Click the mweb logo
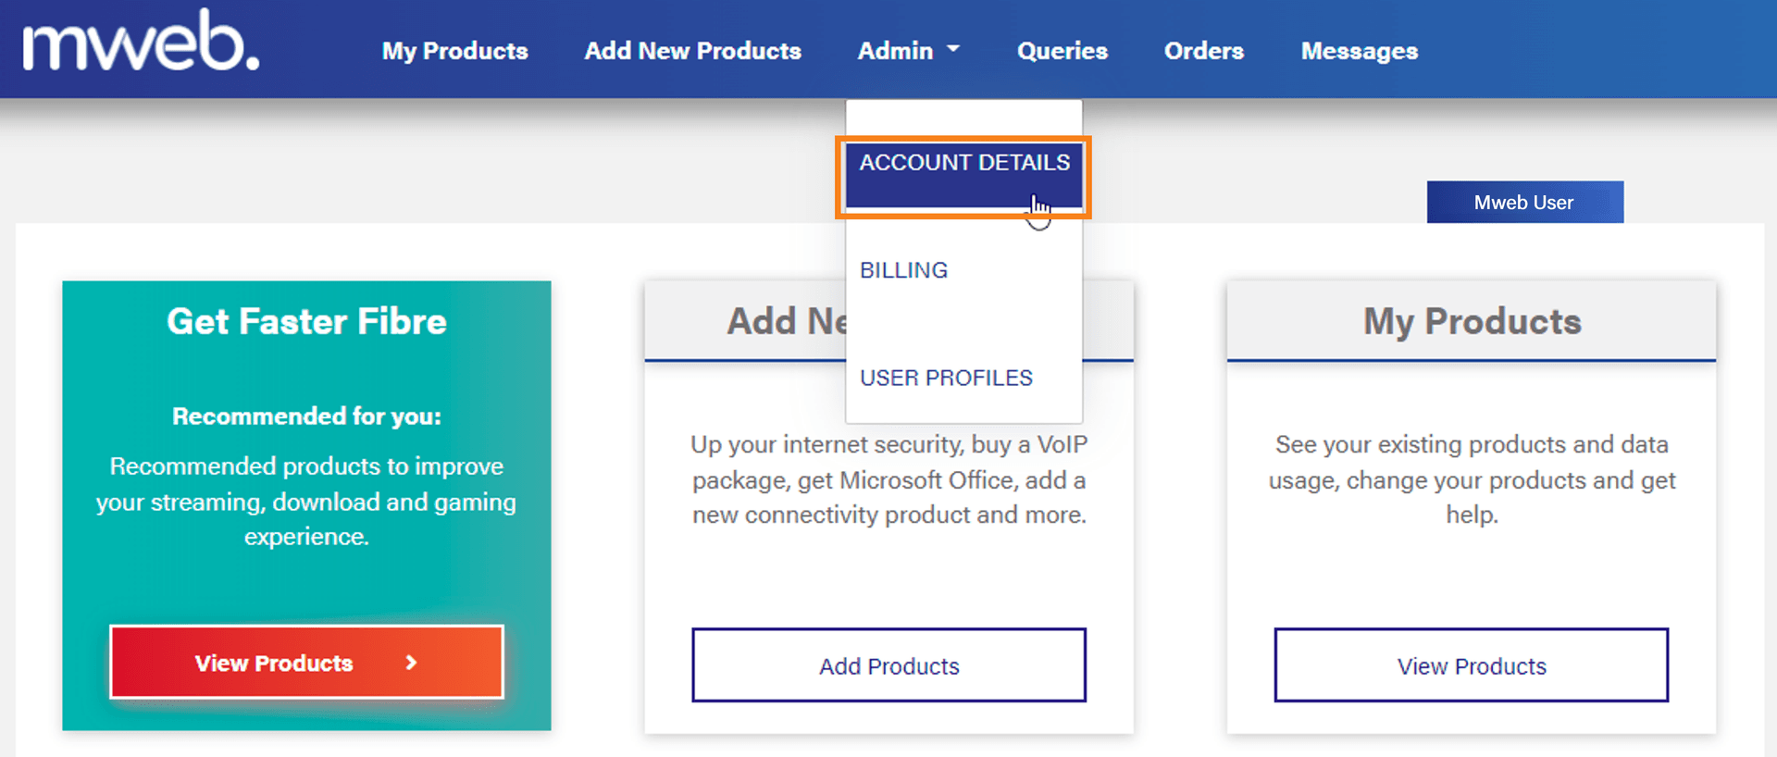The image size is (1777, 757). [139, 48]
